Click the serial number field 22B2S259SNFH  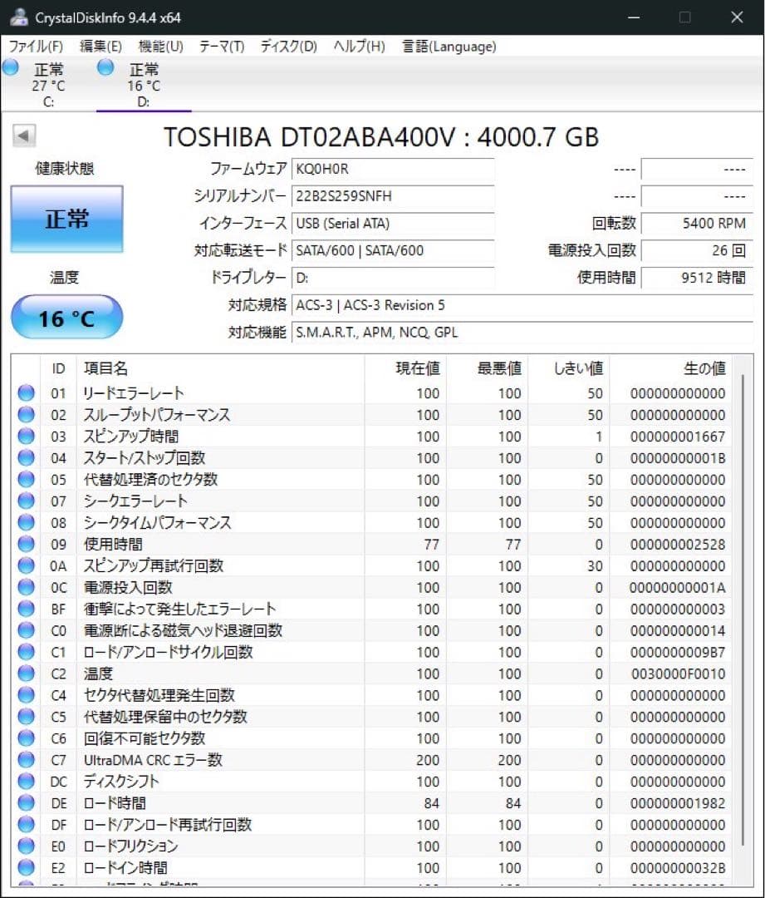tap(393, 196)
